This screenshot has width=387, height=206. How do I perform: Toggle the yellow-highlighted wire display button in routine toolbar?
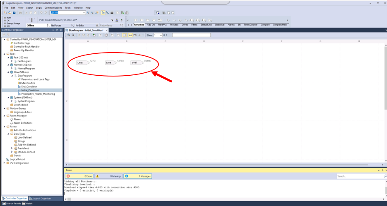(130, 35)
